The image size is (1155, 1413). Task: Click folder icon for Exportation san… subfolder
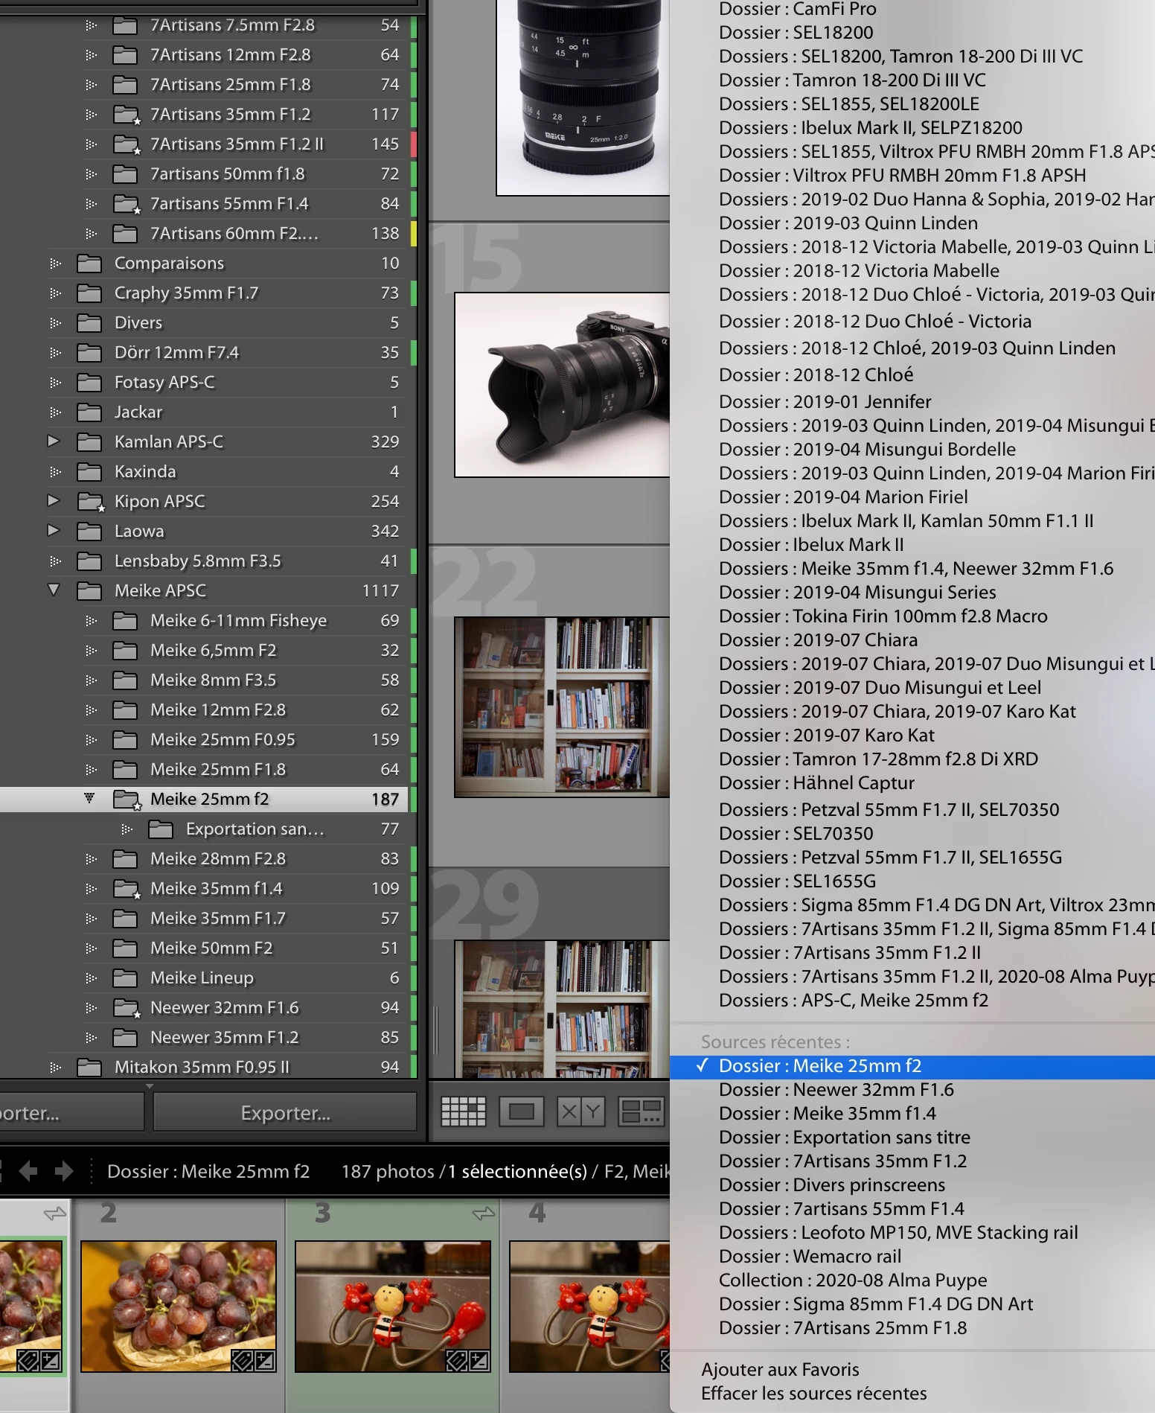click(x=161, y=829)
